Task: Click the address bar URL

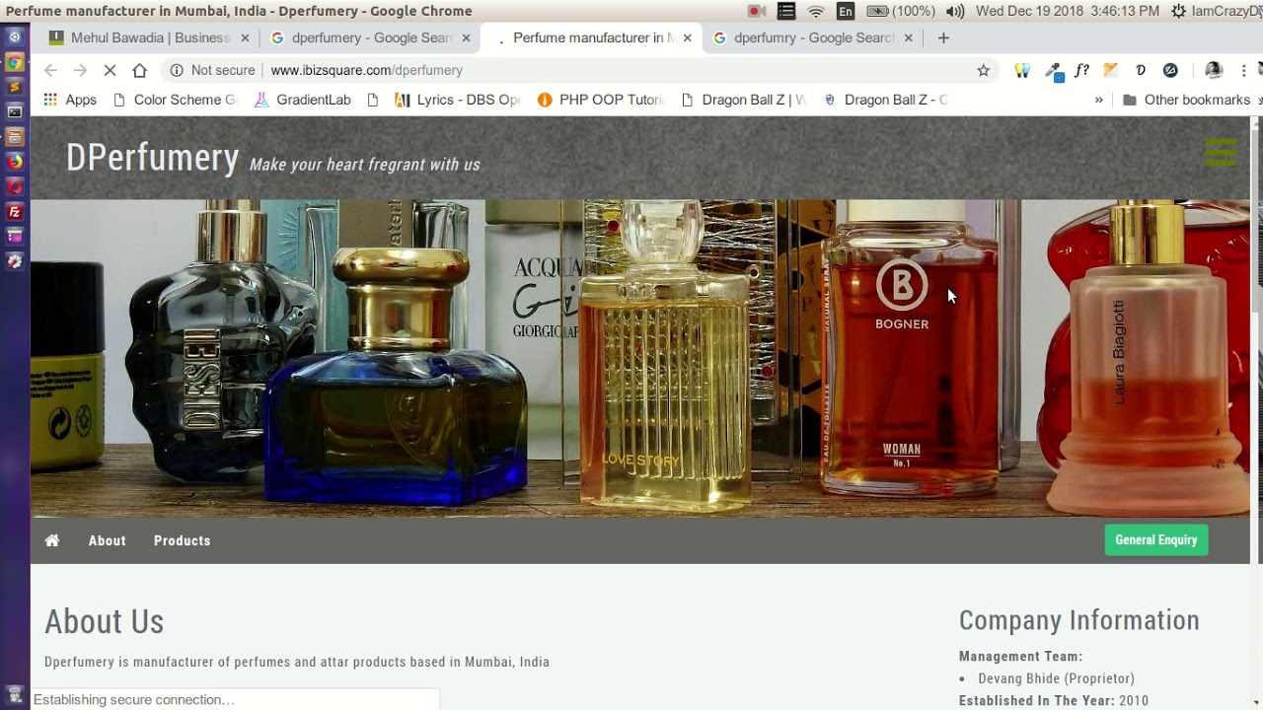Action: [366, 70]
